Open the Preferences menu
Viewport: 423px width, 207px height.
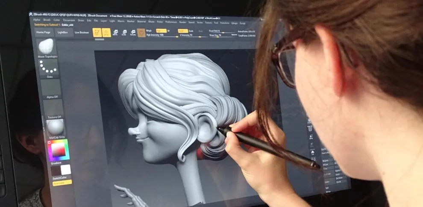pos(171,22)
